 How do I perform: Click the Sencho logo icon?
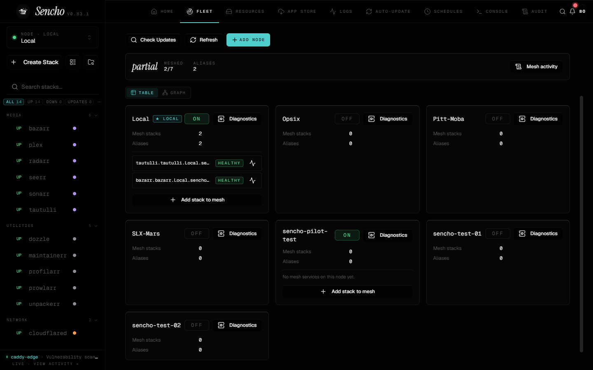23,12
